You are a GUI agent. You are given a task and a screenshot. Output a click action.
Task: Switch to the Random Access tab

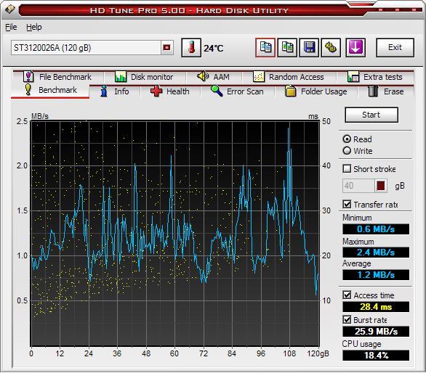[x=289, y=77]
